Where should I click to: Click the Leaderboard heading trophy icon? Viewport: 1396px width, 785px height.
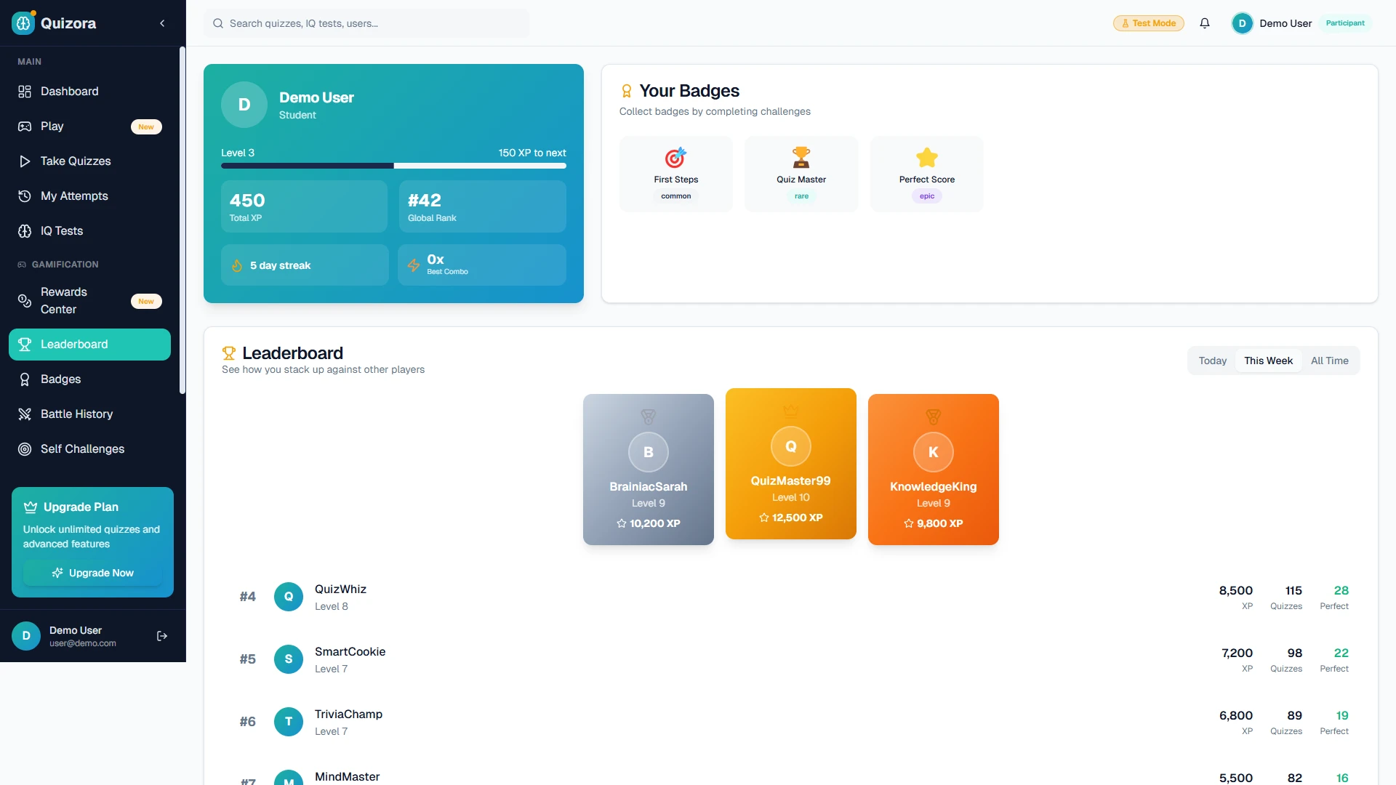229,353
